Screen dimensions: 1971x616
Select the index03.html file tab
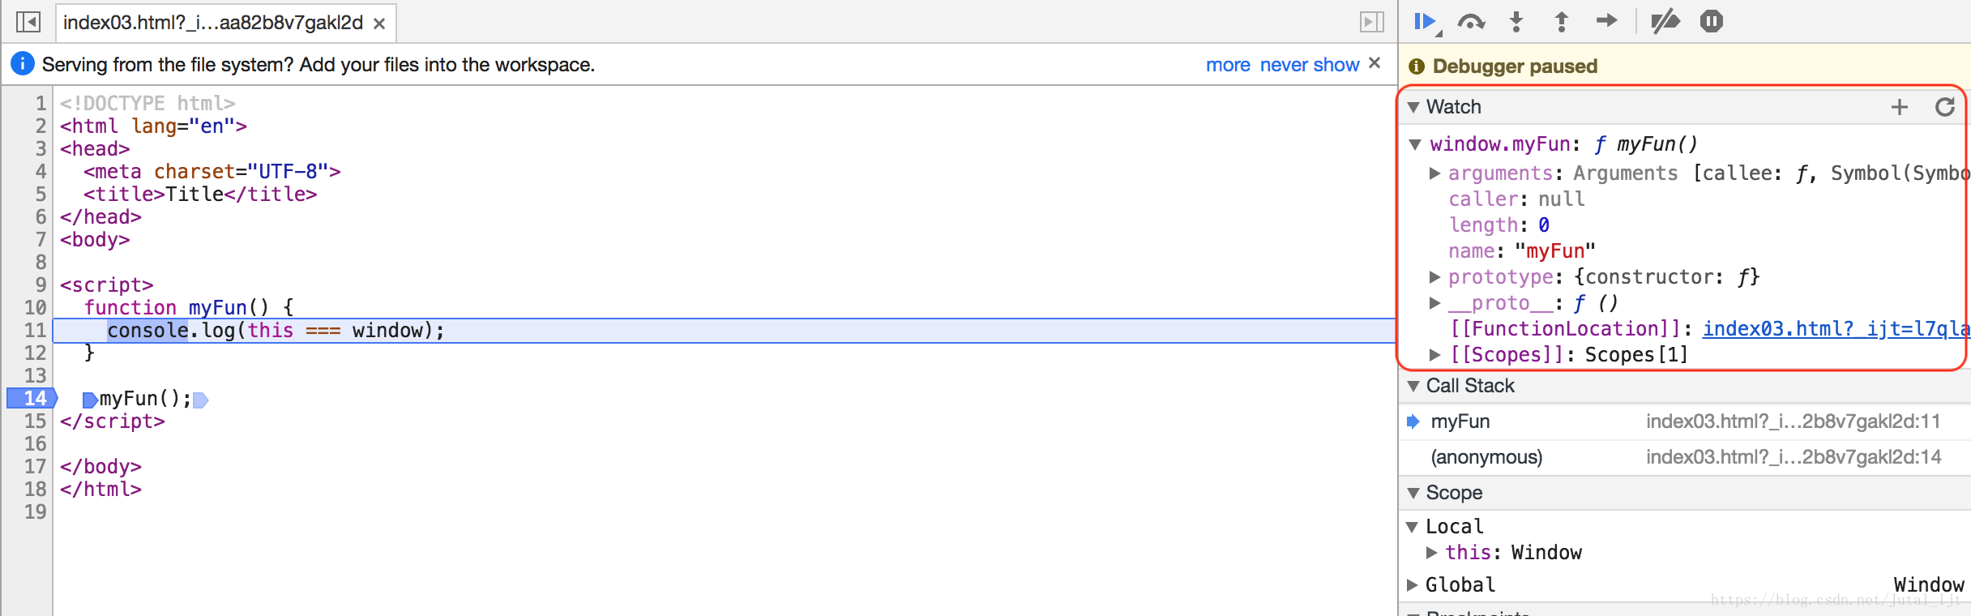(x=213, y=23)
